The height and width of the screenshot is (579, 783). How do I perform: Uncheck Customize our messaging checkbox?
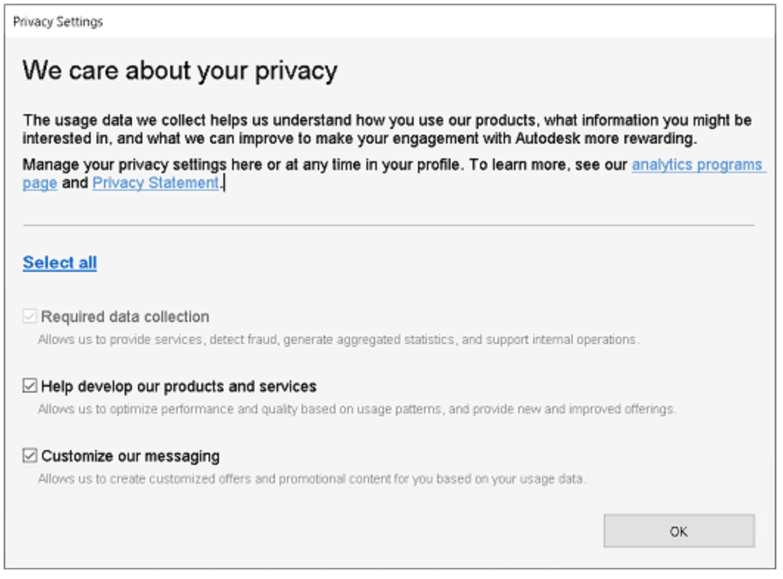[x=30, y=456]
